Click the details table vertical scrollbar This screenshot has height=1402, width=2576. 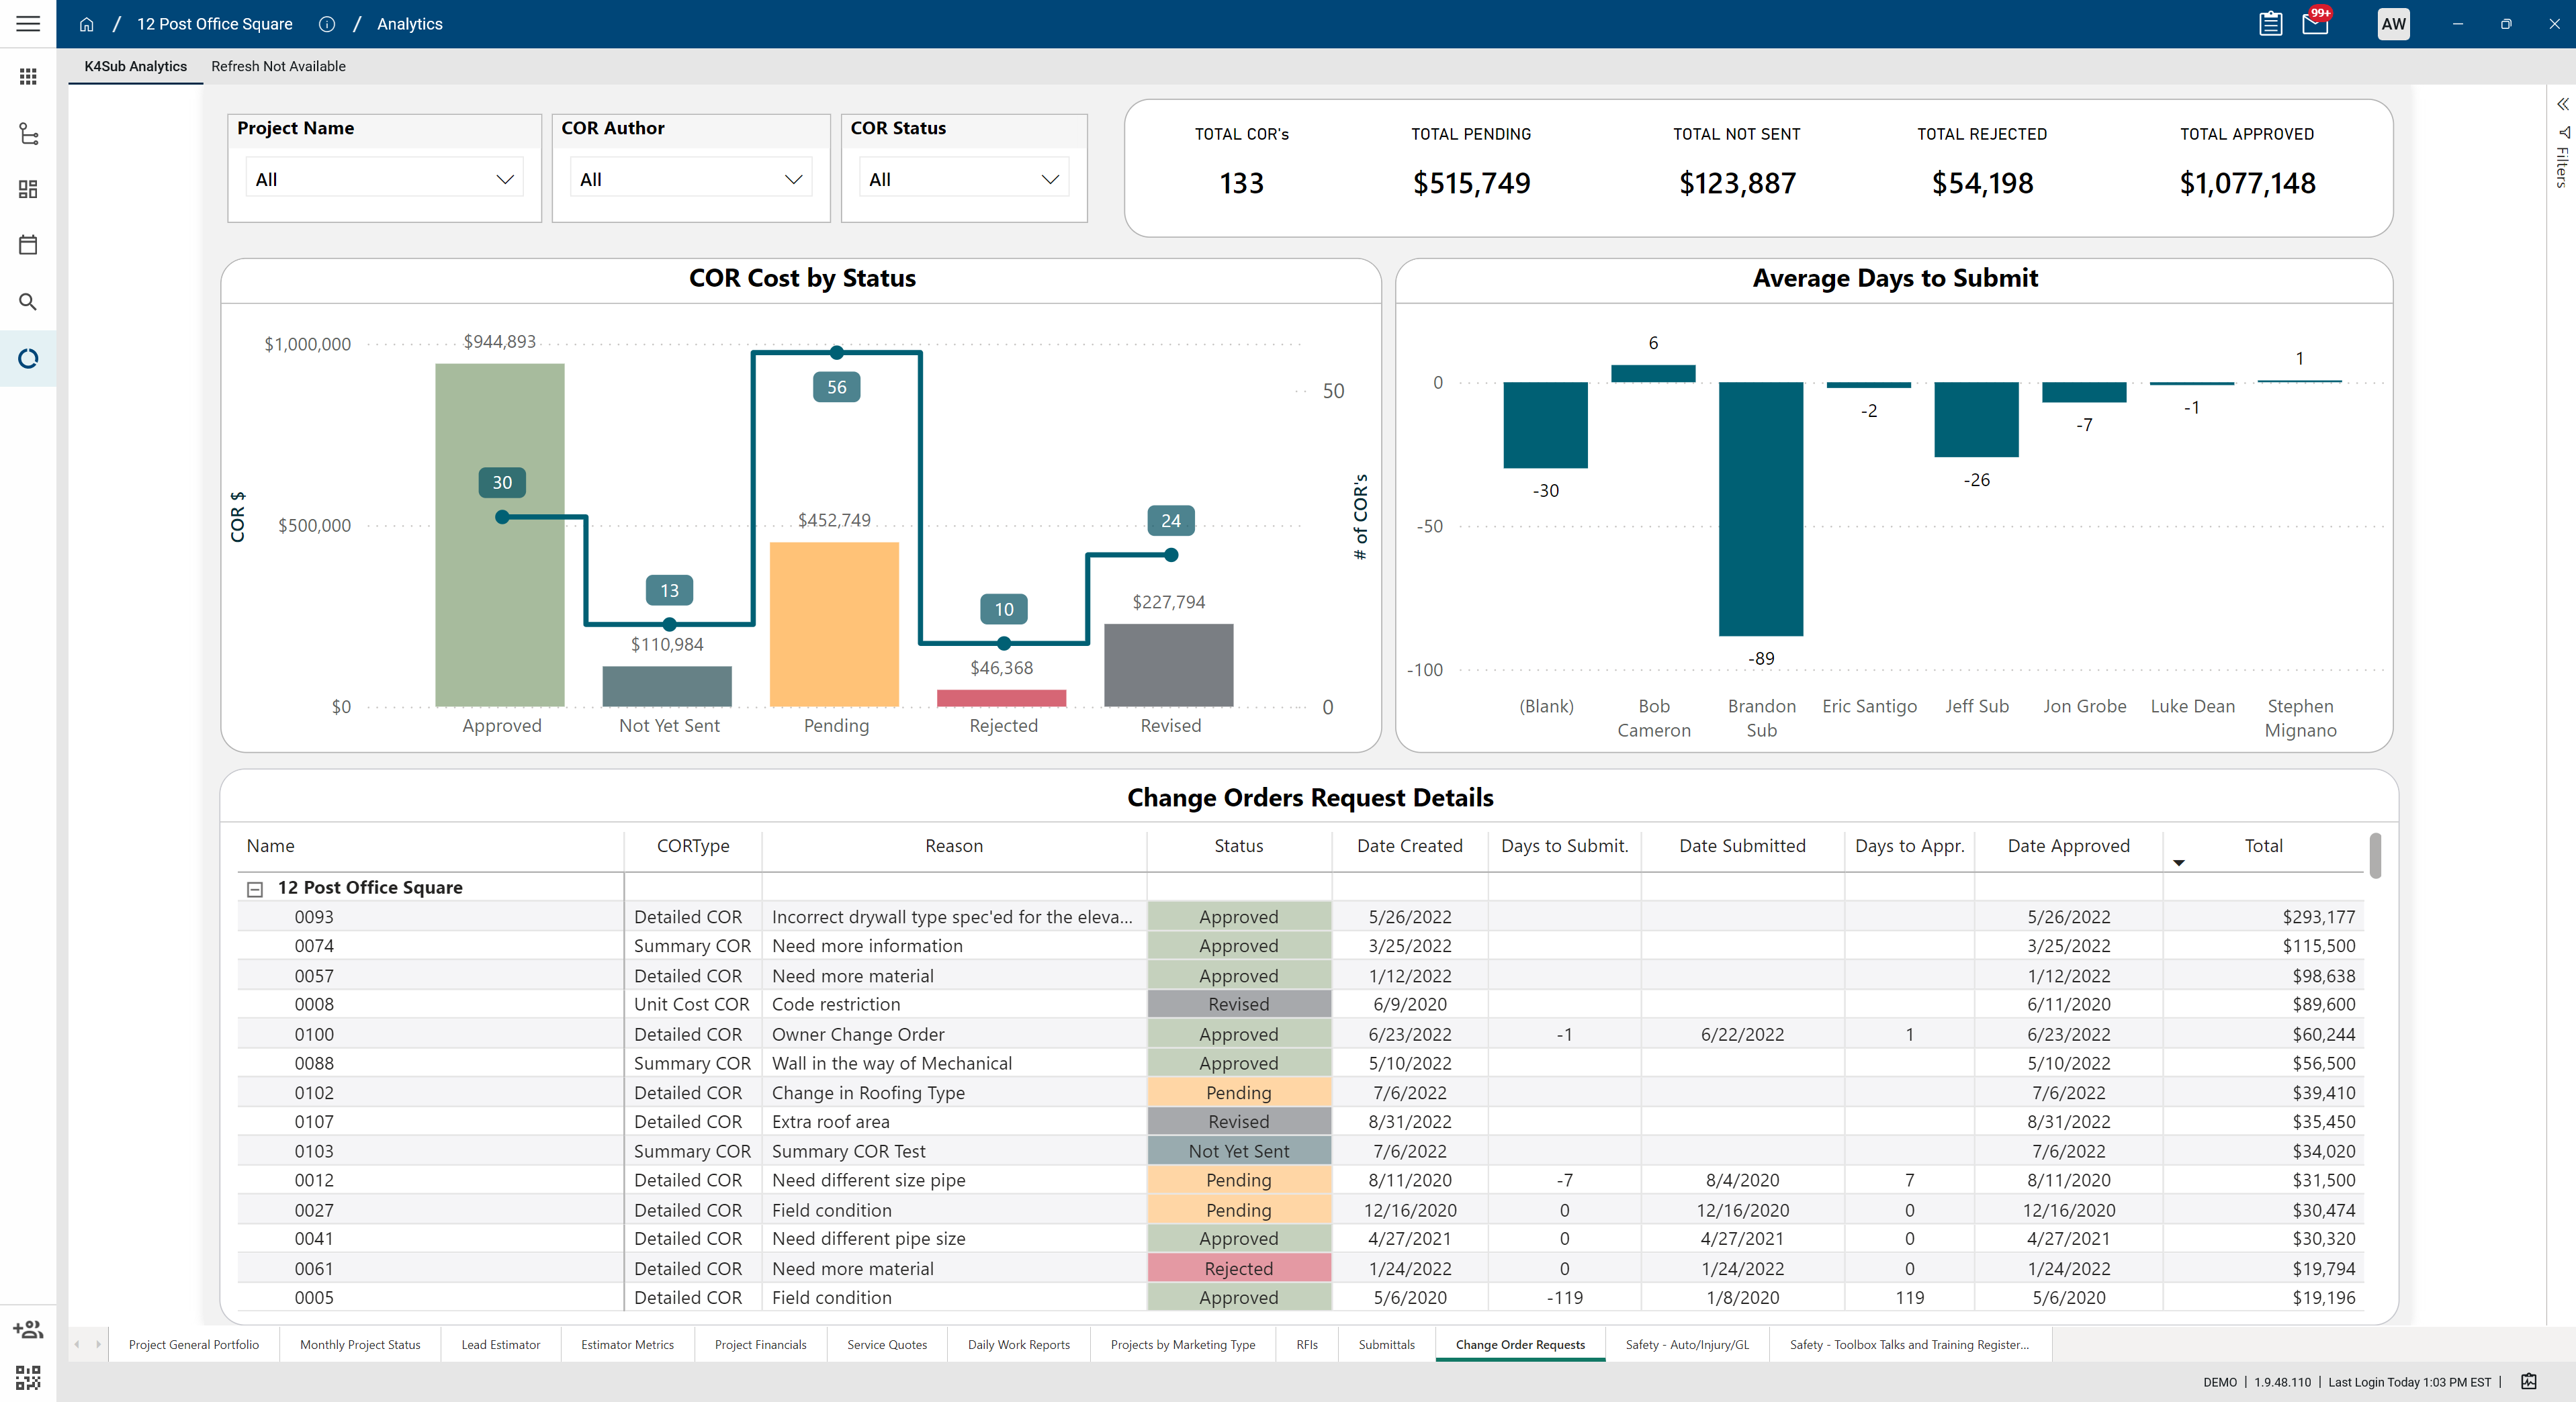pyautogui.click(x=2375, y=855)
